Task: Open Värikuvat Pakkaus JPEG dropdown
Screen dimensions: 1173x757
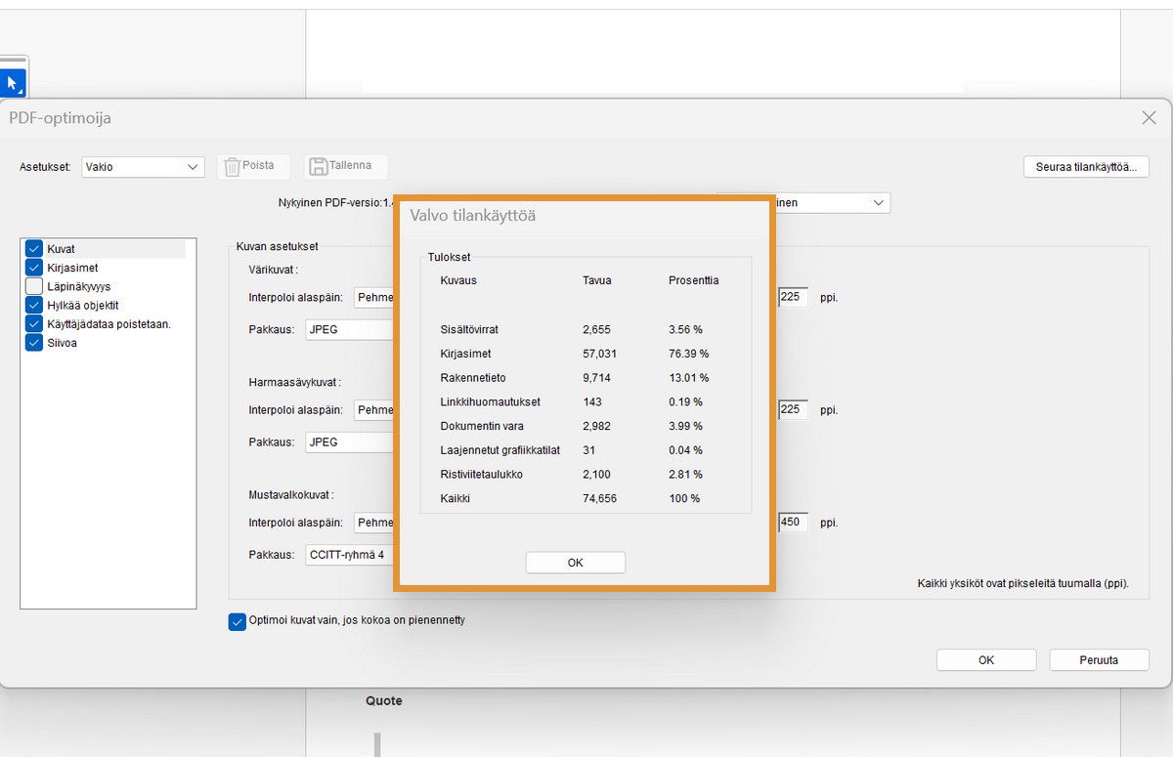Action: tap(350, 329)
